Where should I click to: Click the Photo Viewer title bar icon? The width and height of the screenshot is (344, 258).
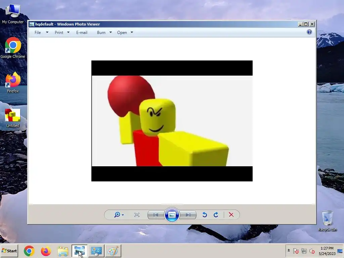tap(32, 24)
